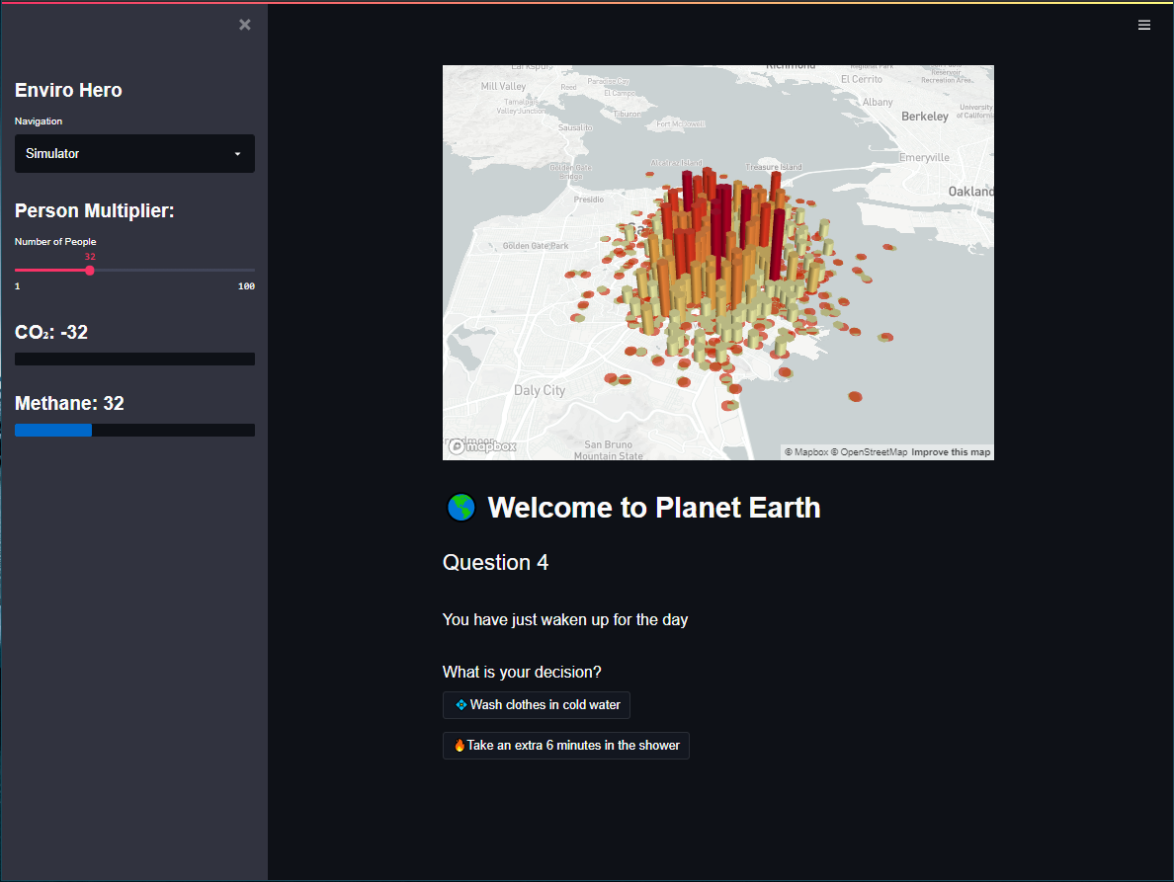The height and width of the screenshot is (882, 1174).
Task: Click the You have just waken up text
Action: [565, 619]
